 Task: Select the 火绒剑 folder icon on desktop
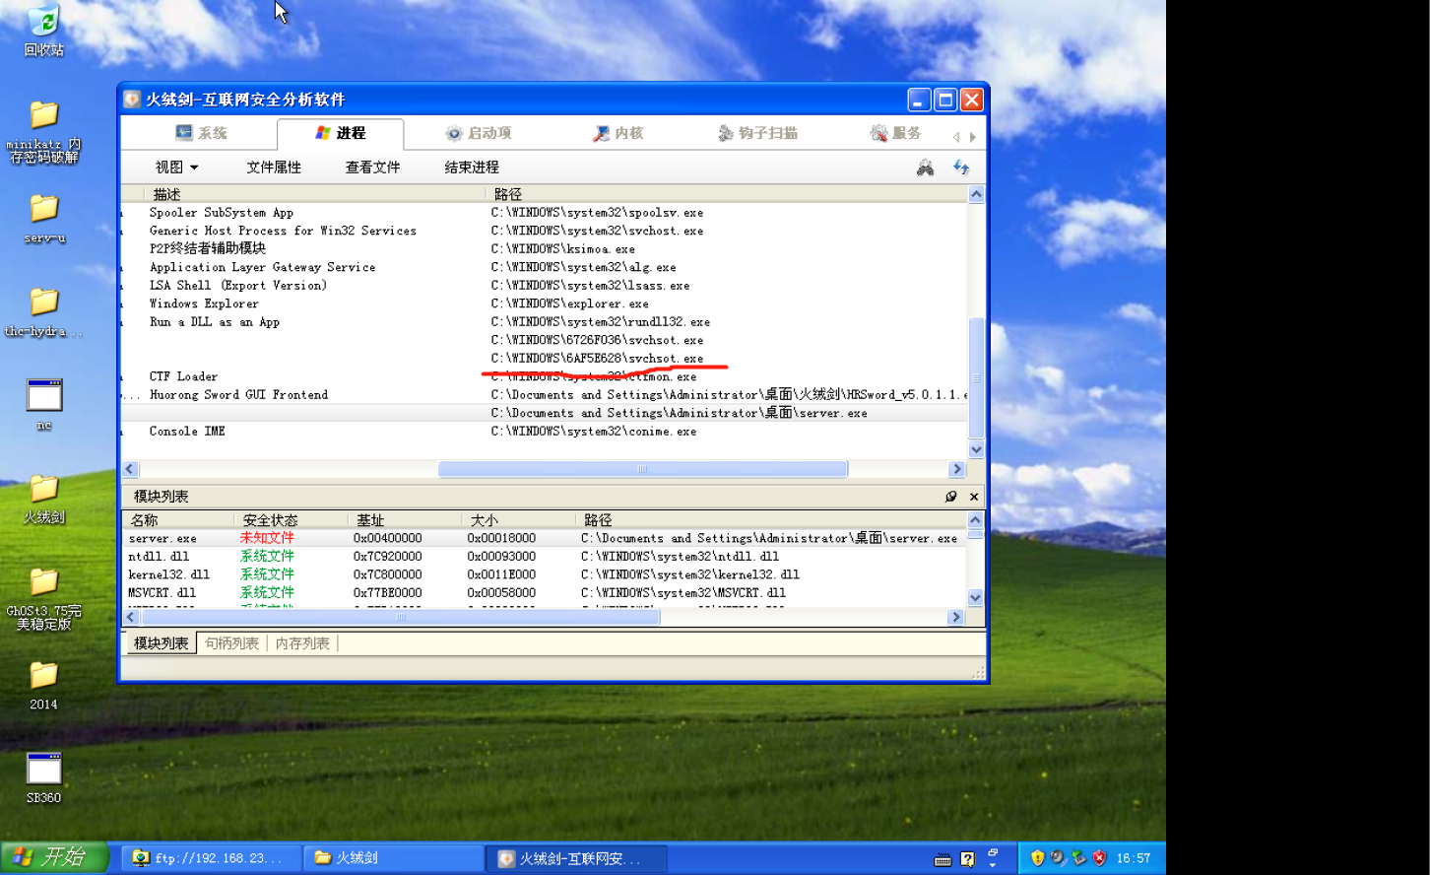pyautogui.click(x=43, y=499)
